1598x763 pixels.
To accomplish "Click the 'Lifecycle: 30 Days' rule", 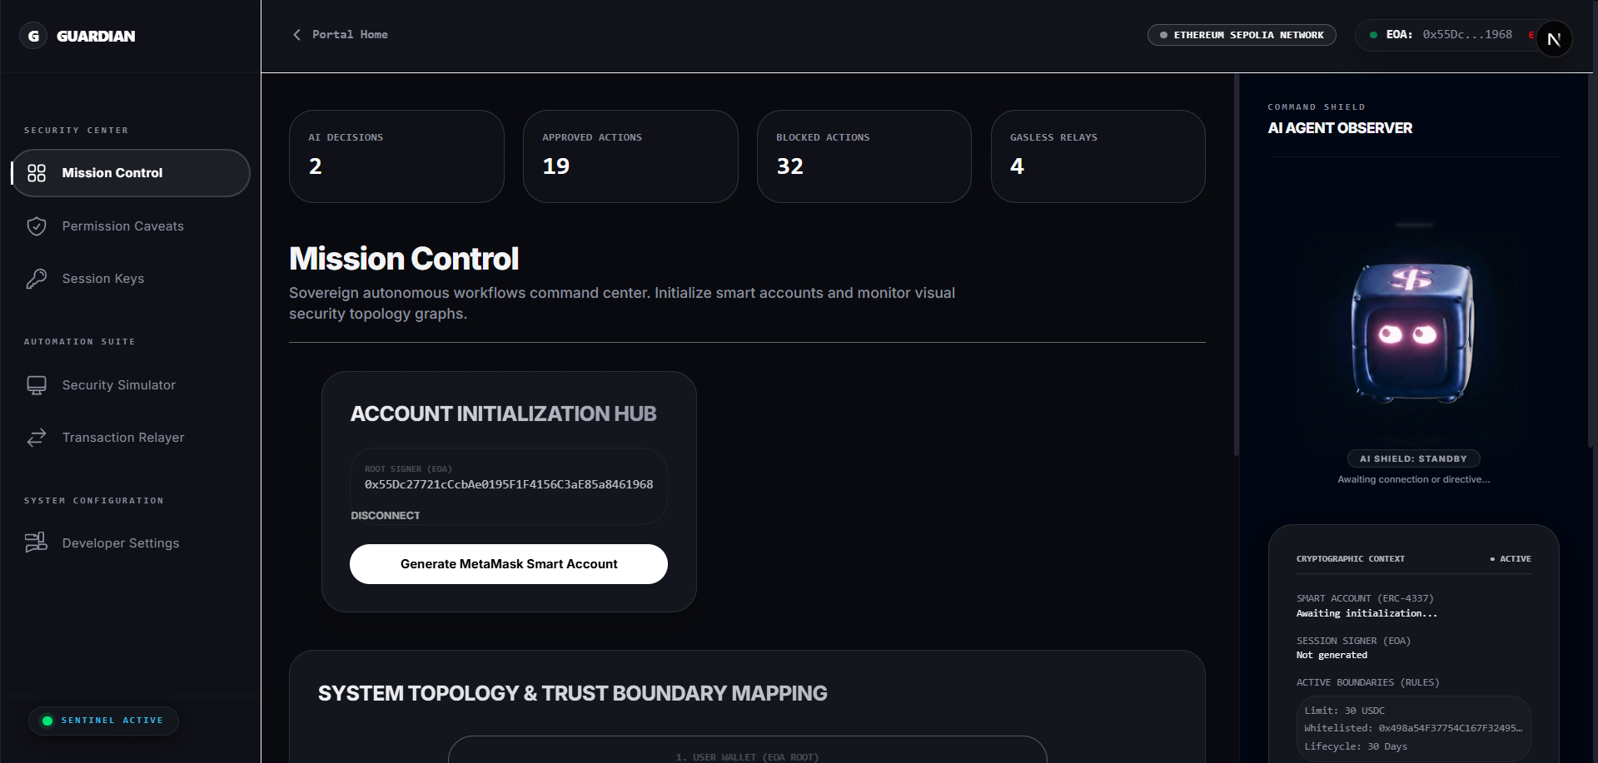I will (x=1356, y=746).
